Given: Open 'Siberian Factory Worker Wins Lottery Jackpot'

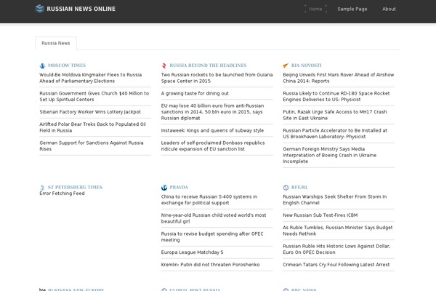Looking at the screenshot, I should (90, 111).
